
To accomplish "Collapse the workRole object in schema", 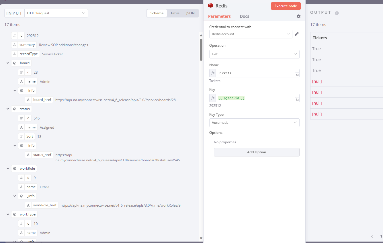I will [8, 168].
